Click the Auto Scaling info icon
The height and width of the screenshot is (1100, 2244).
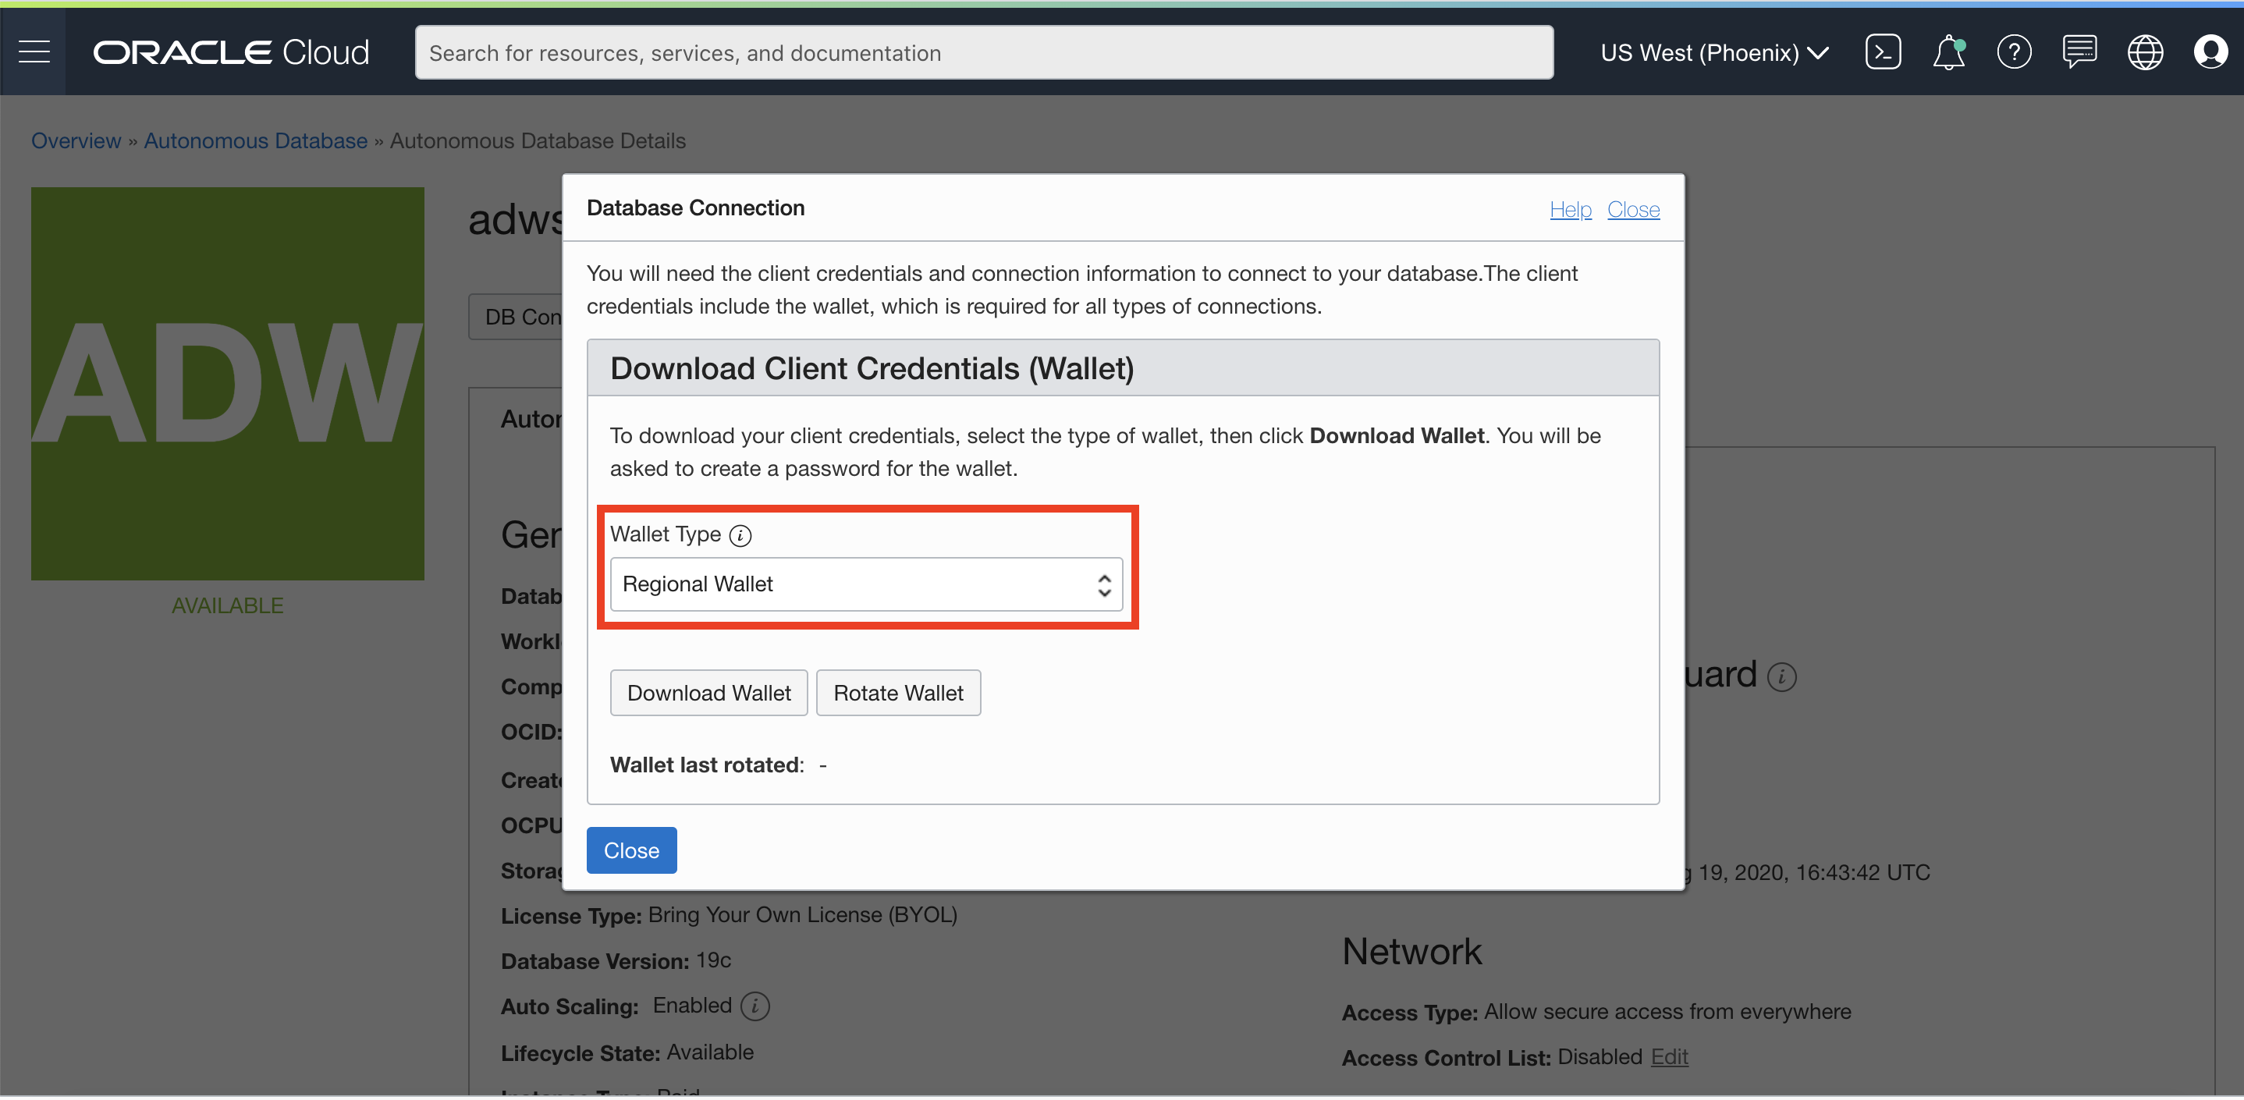tap(755, 1006)
